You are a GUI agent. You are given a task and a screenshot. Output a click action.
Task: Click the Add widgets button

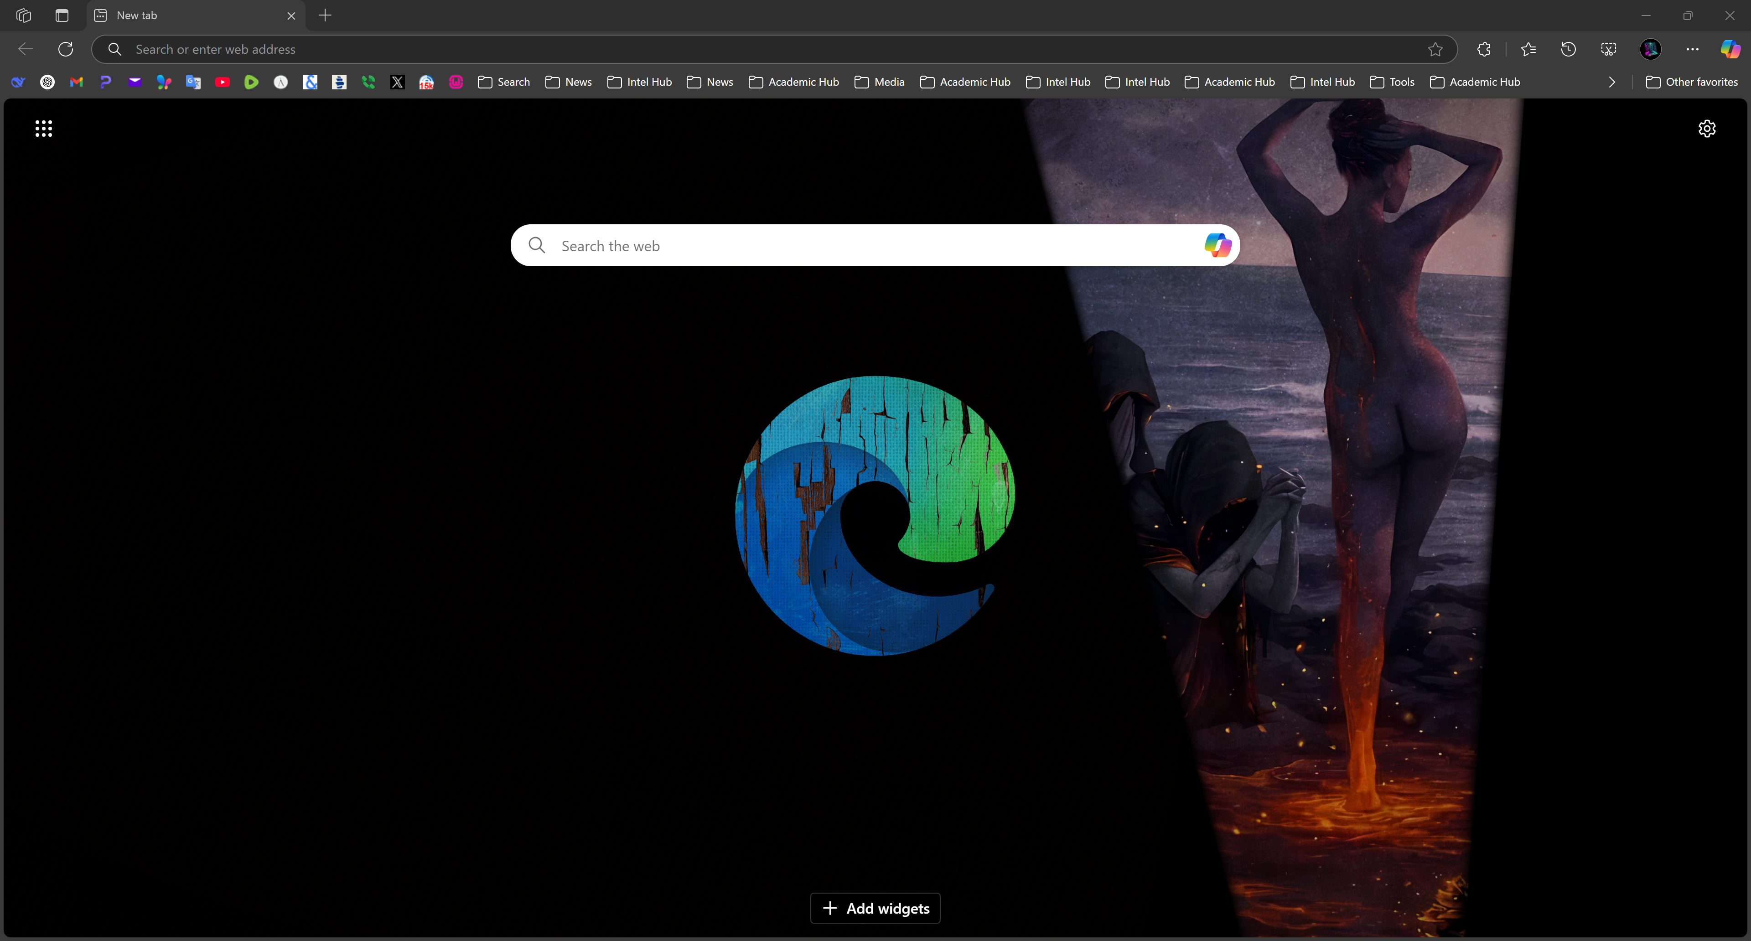[x=875, y=908]
